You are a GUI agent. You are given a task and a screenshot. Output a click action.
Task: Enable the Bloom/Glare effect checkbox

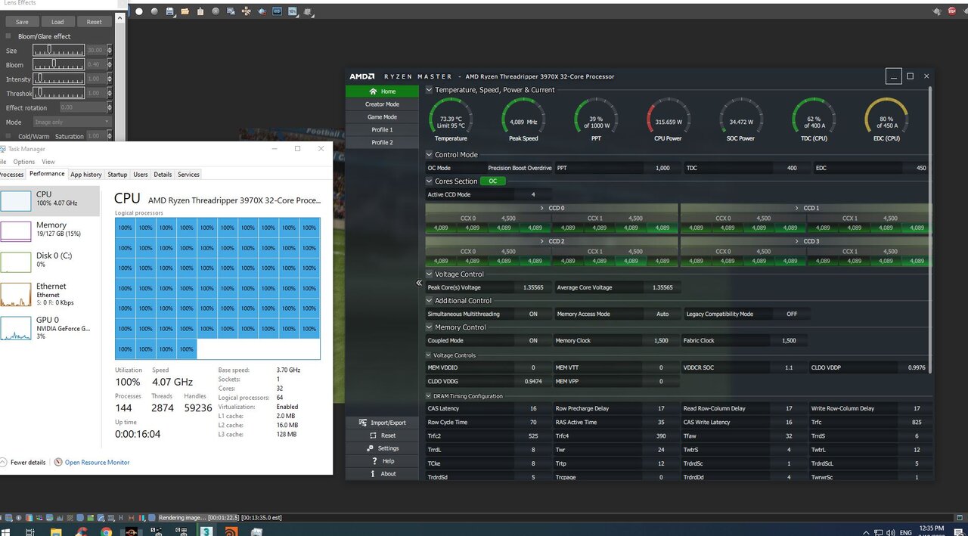[x=8, y=36]
